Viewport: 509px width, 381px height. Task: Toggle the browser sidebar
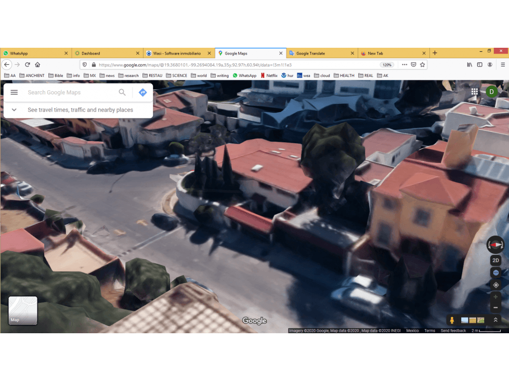(479, 65)
